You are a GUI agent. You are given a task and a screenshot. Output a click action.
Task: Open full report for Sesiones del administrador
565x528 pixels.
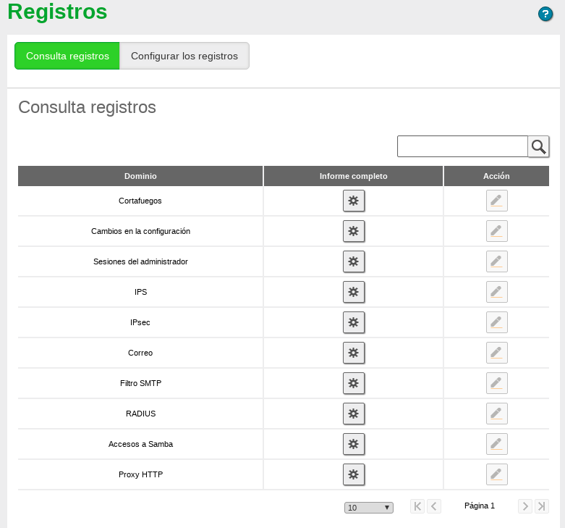point(354,261)
